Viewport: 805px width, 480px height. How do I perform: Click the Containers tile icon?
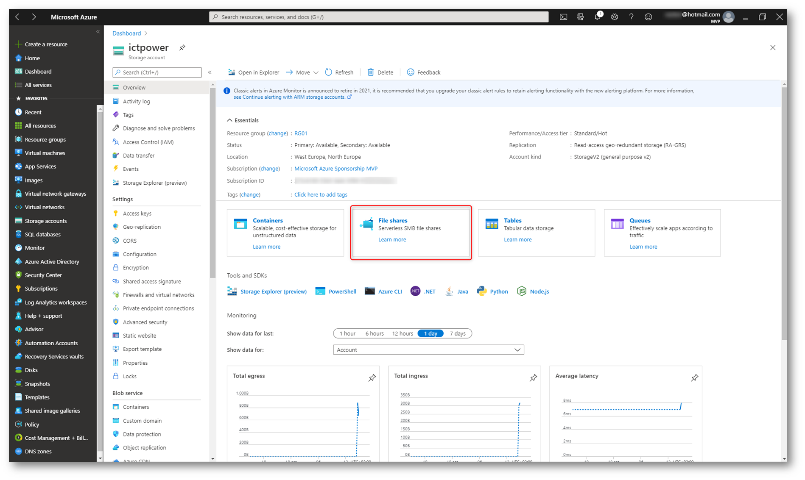pos(240,223)
